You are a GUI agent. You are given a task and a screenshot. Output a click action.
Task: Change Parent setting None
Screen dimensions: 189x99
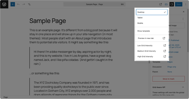tap(170, 72)
